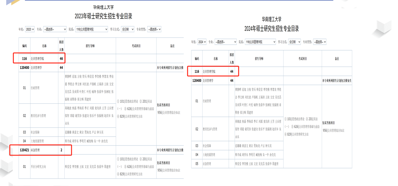Click the 招生导师 header in 2023 table
Image resolution: width=398 pixels, height=186 pixels.
point(90,46)
